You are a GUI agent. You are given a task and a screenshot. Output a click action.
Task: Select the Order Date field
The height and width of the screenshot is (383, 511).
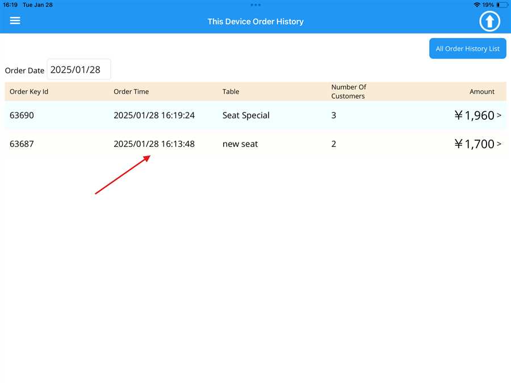click(x=79, y=70)
